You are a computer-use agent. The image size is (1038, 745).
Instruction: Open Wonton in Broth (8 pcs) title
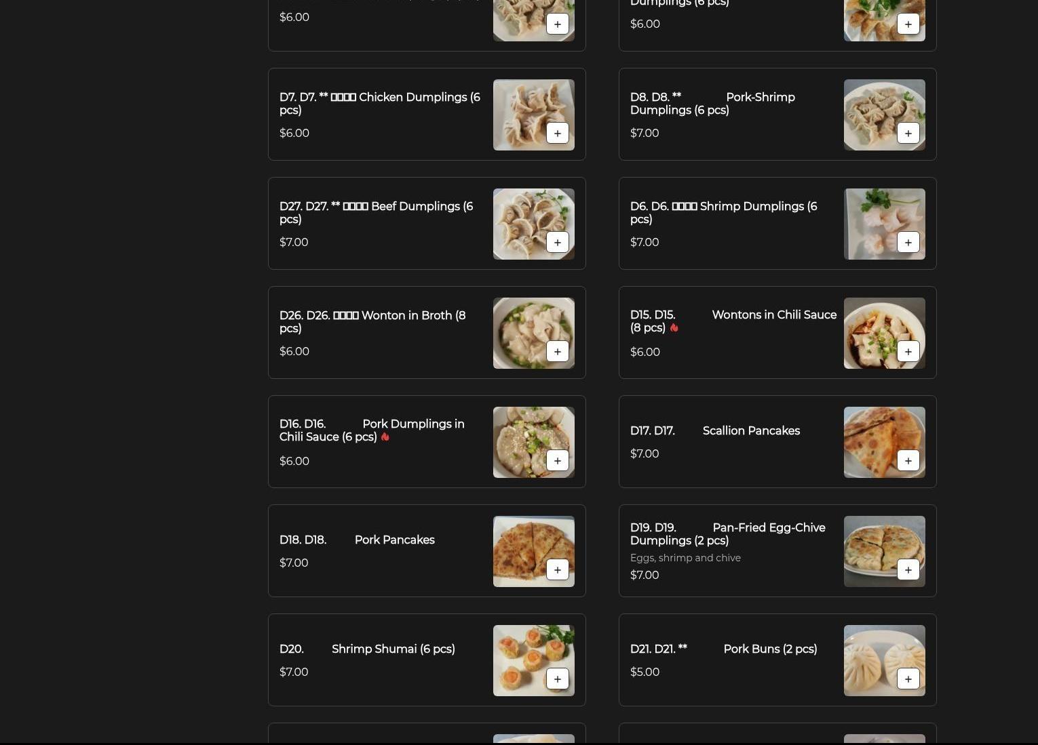point(372,322)
